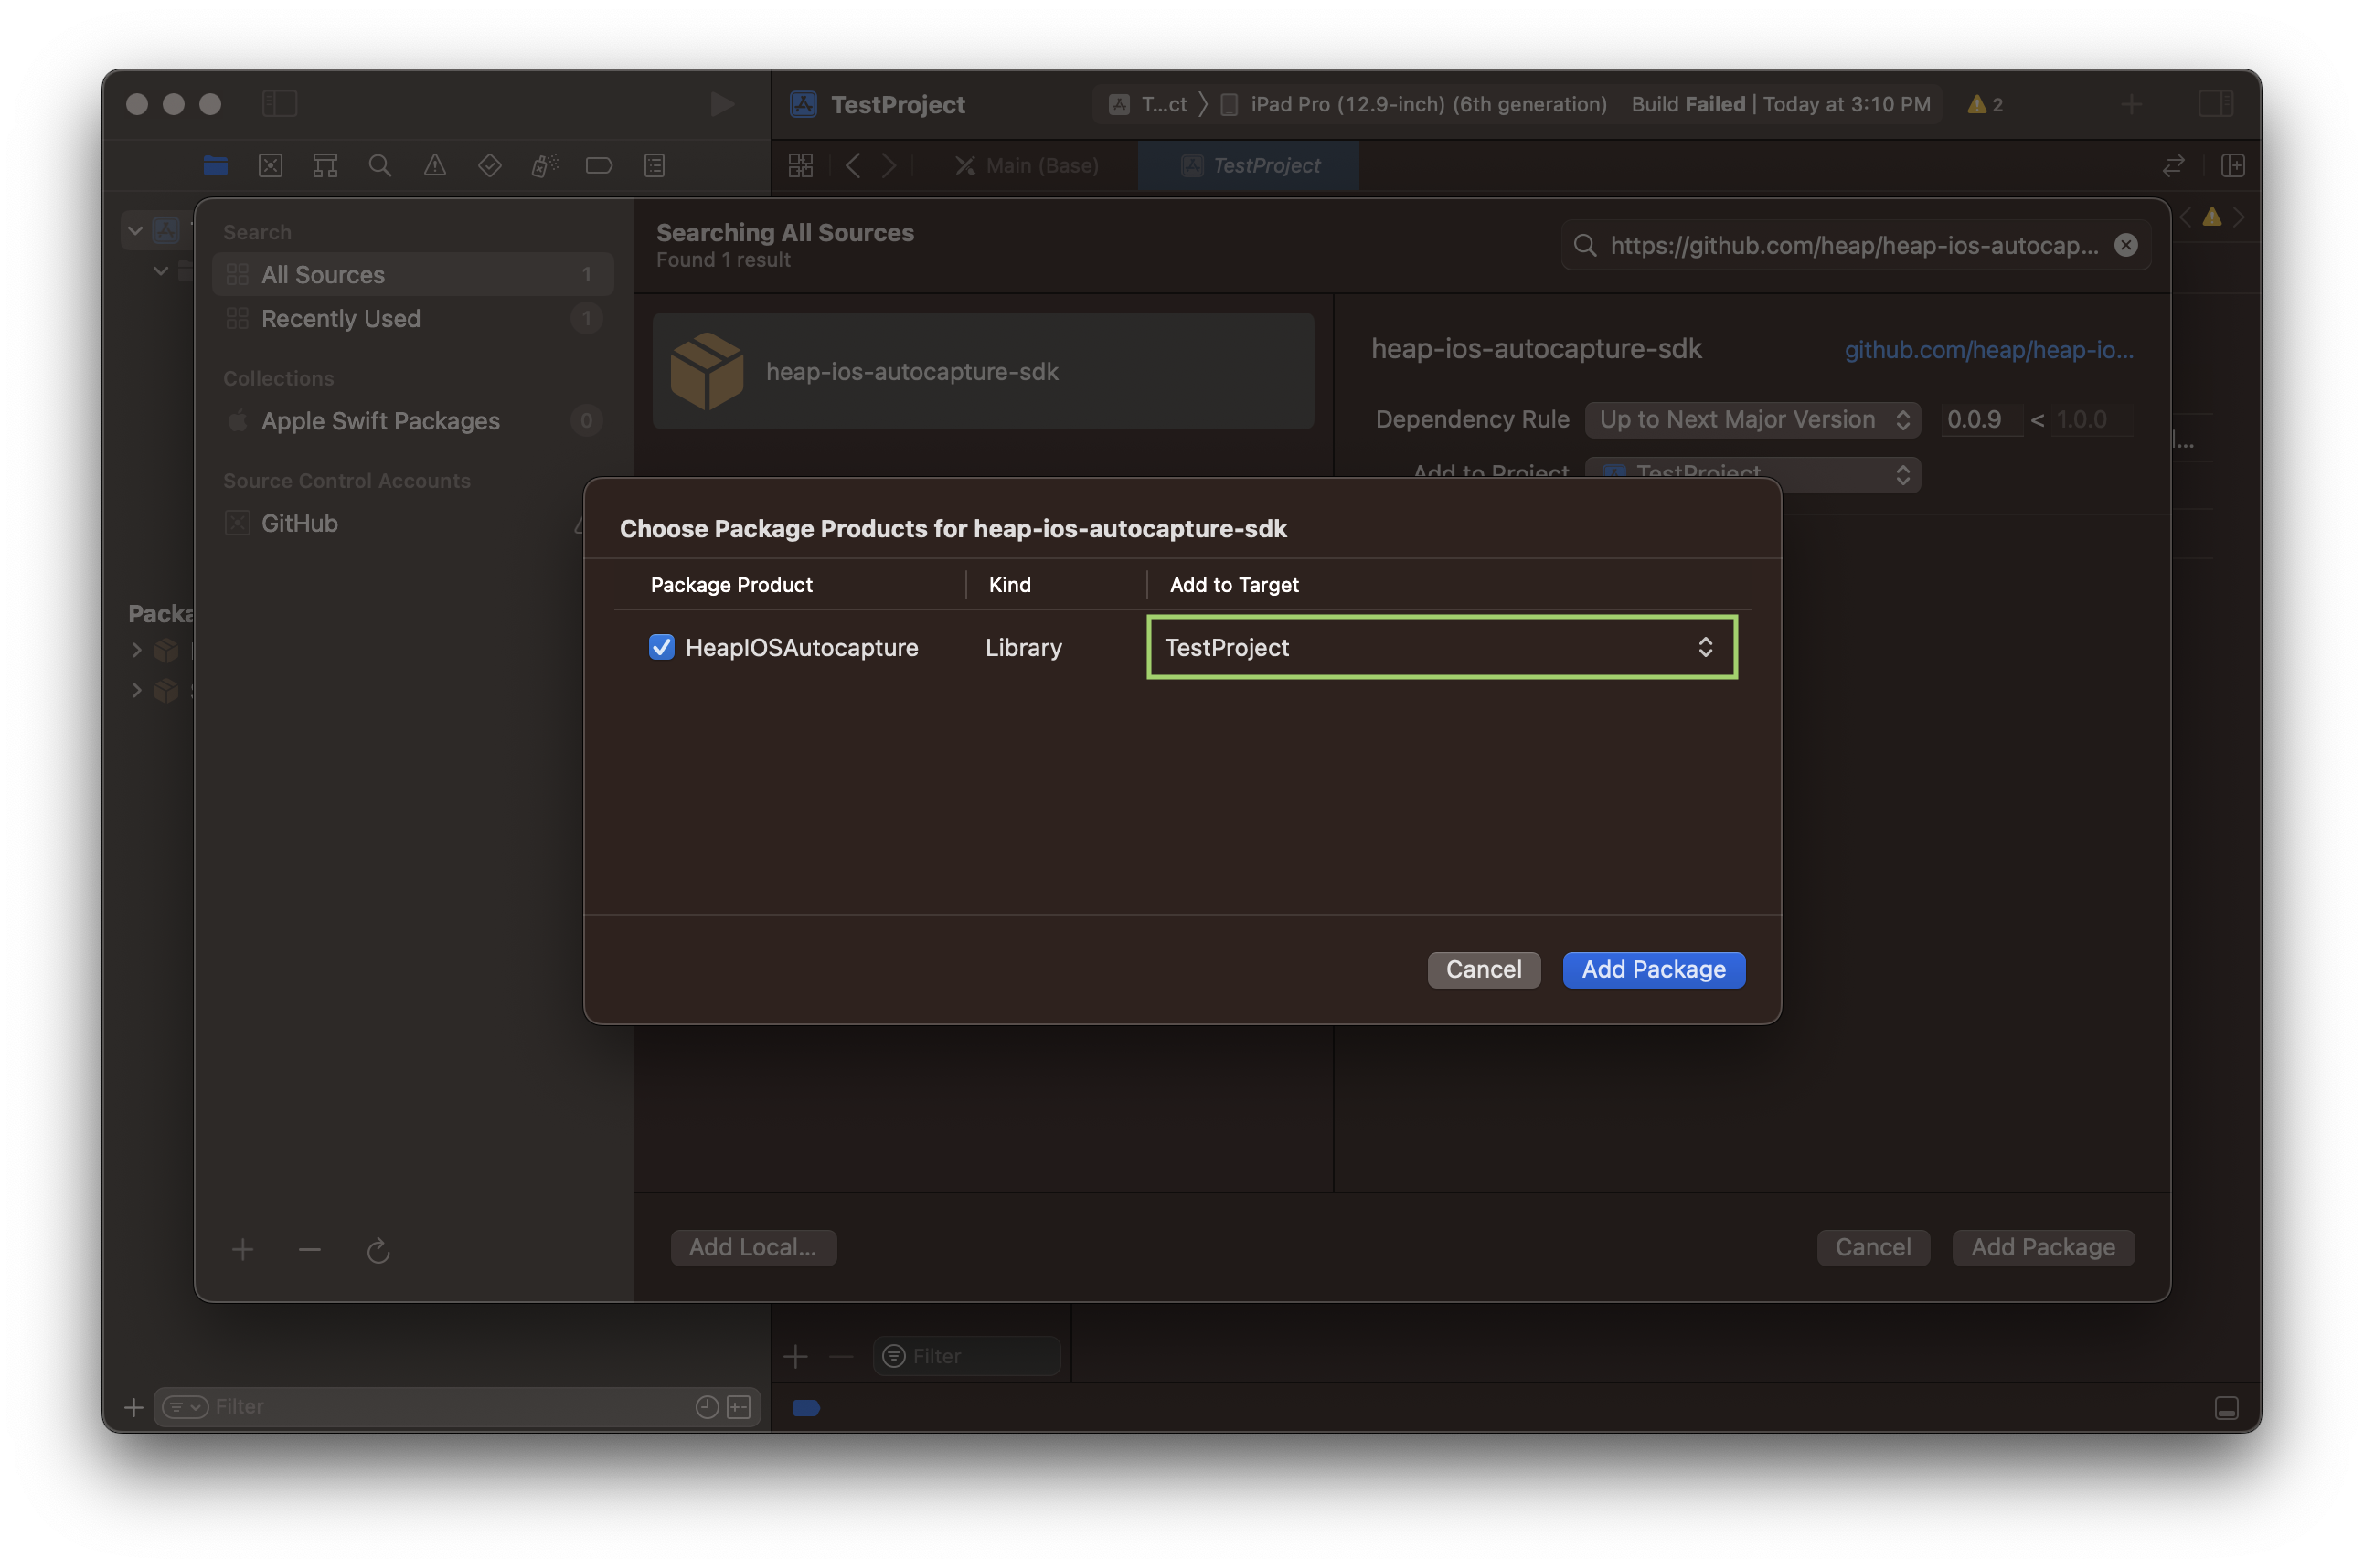Click the Add Package button in dialog
2364x1568 pixels.
1653,969
